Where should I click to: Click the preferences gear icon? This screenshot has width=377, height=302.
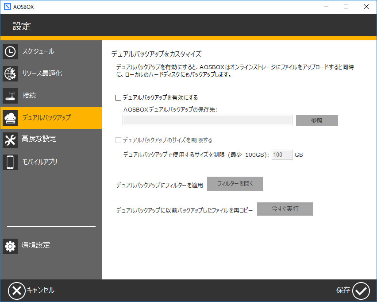click(10, 246)
